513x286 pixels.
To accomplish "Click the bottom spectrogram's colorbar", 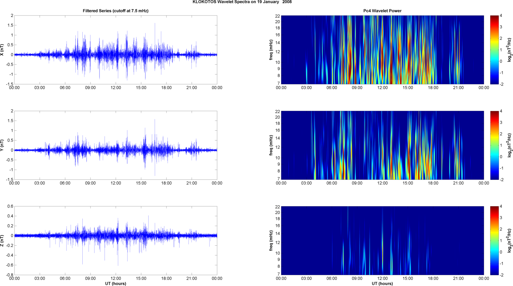I will click(x=494, y=241).
